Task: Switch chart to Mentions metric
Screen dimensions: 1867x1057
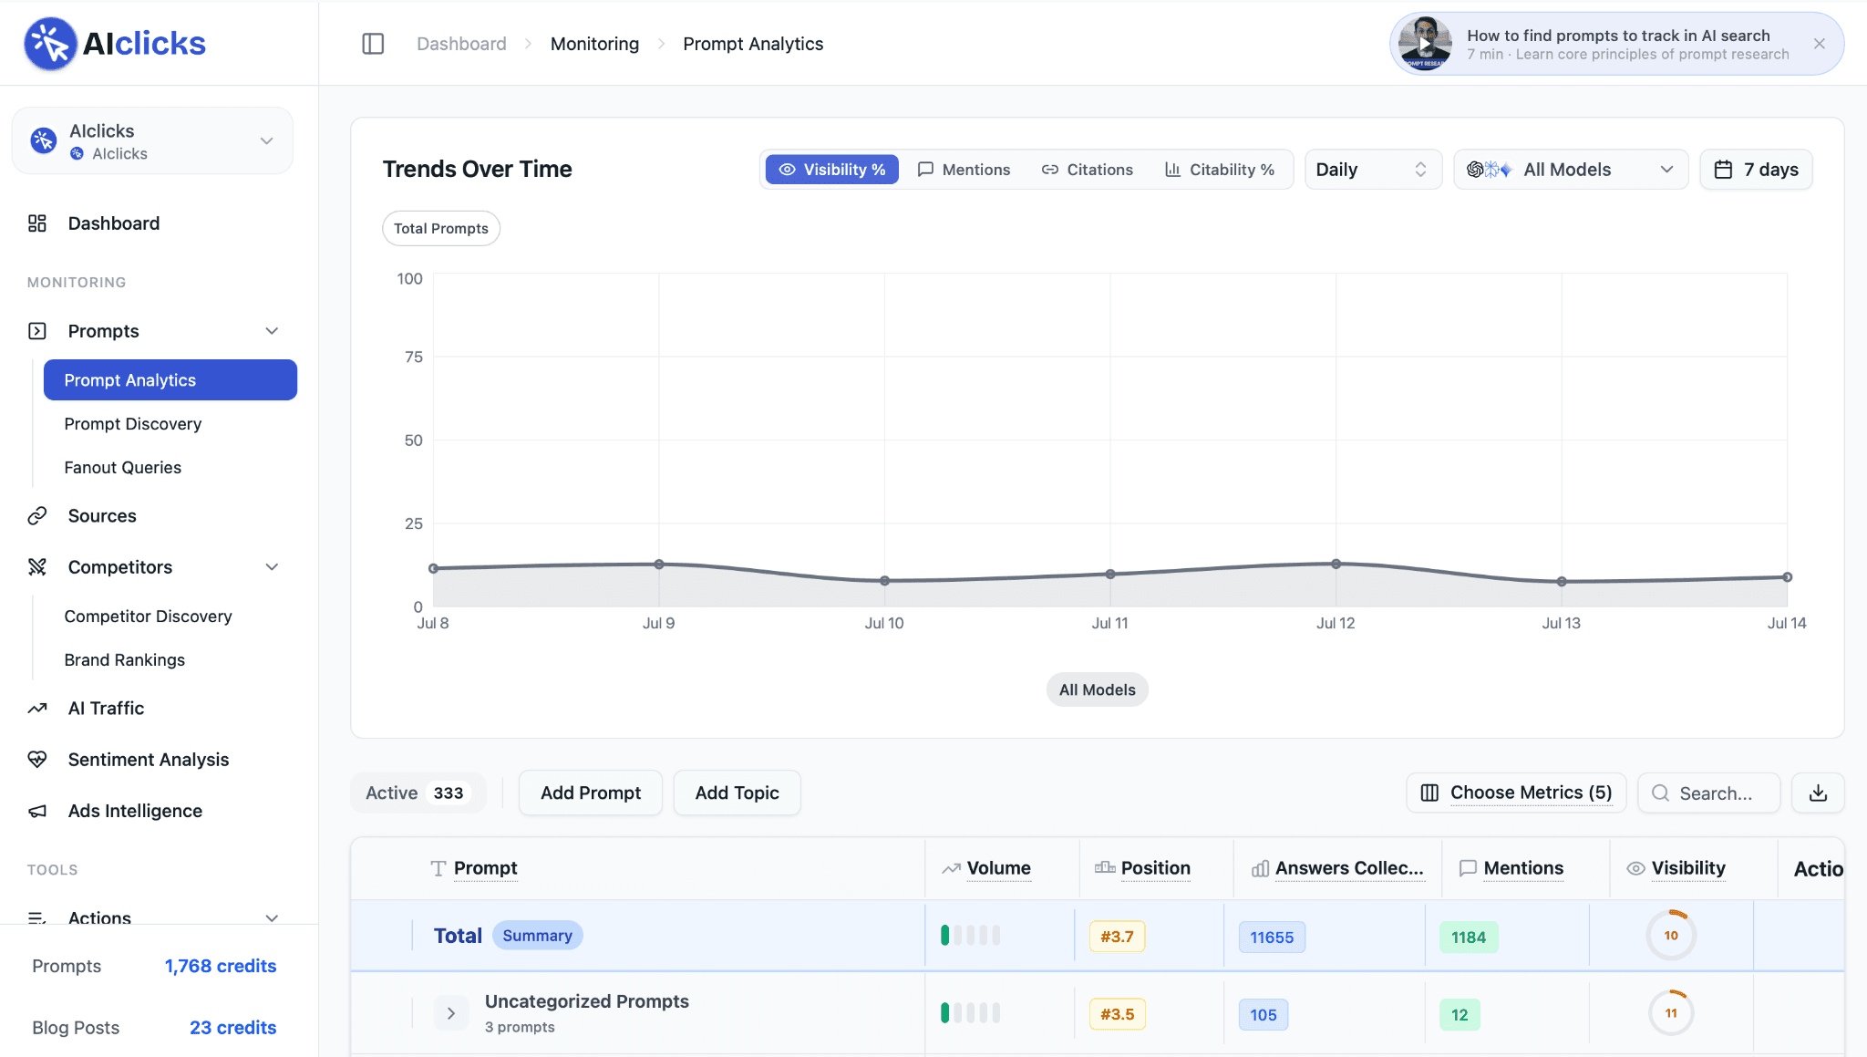Action: pyautogui.click(x=964, y=170)
